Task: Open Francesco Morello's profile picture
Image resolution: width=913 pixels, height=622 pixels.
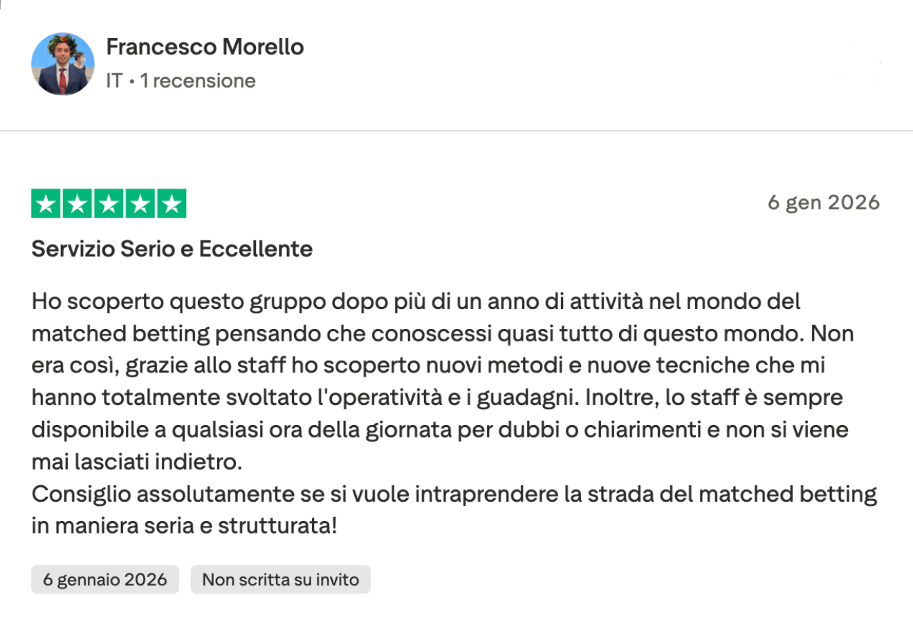Action: [x=63, y=64]
